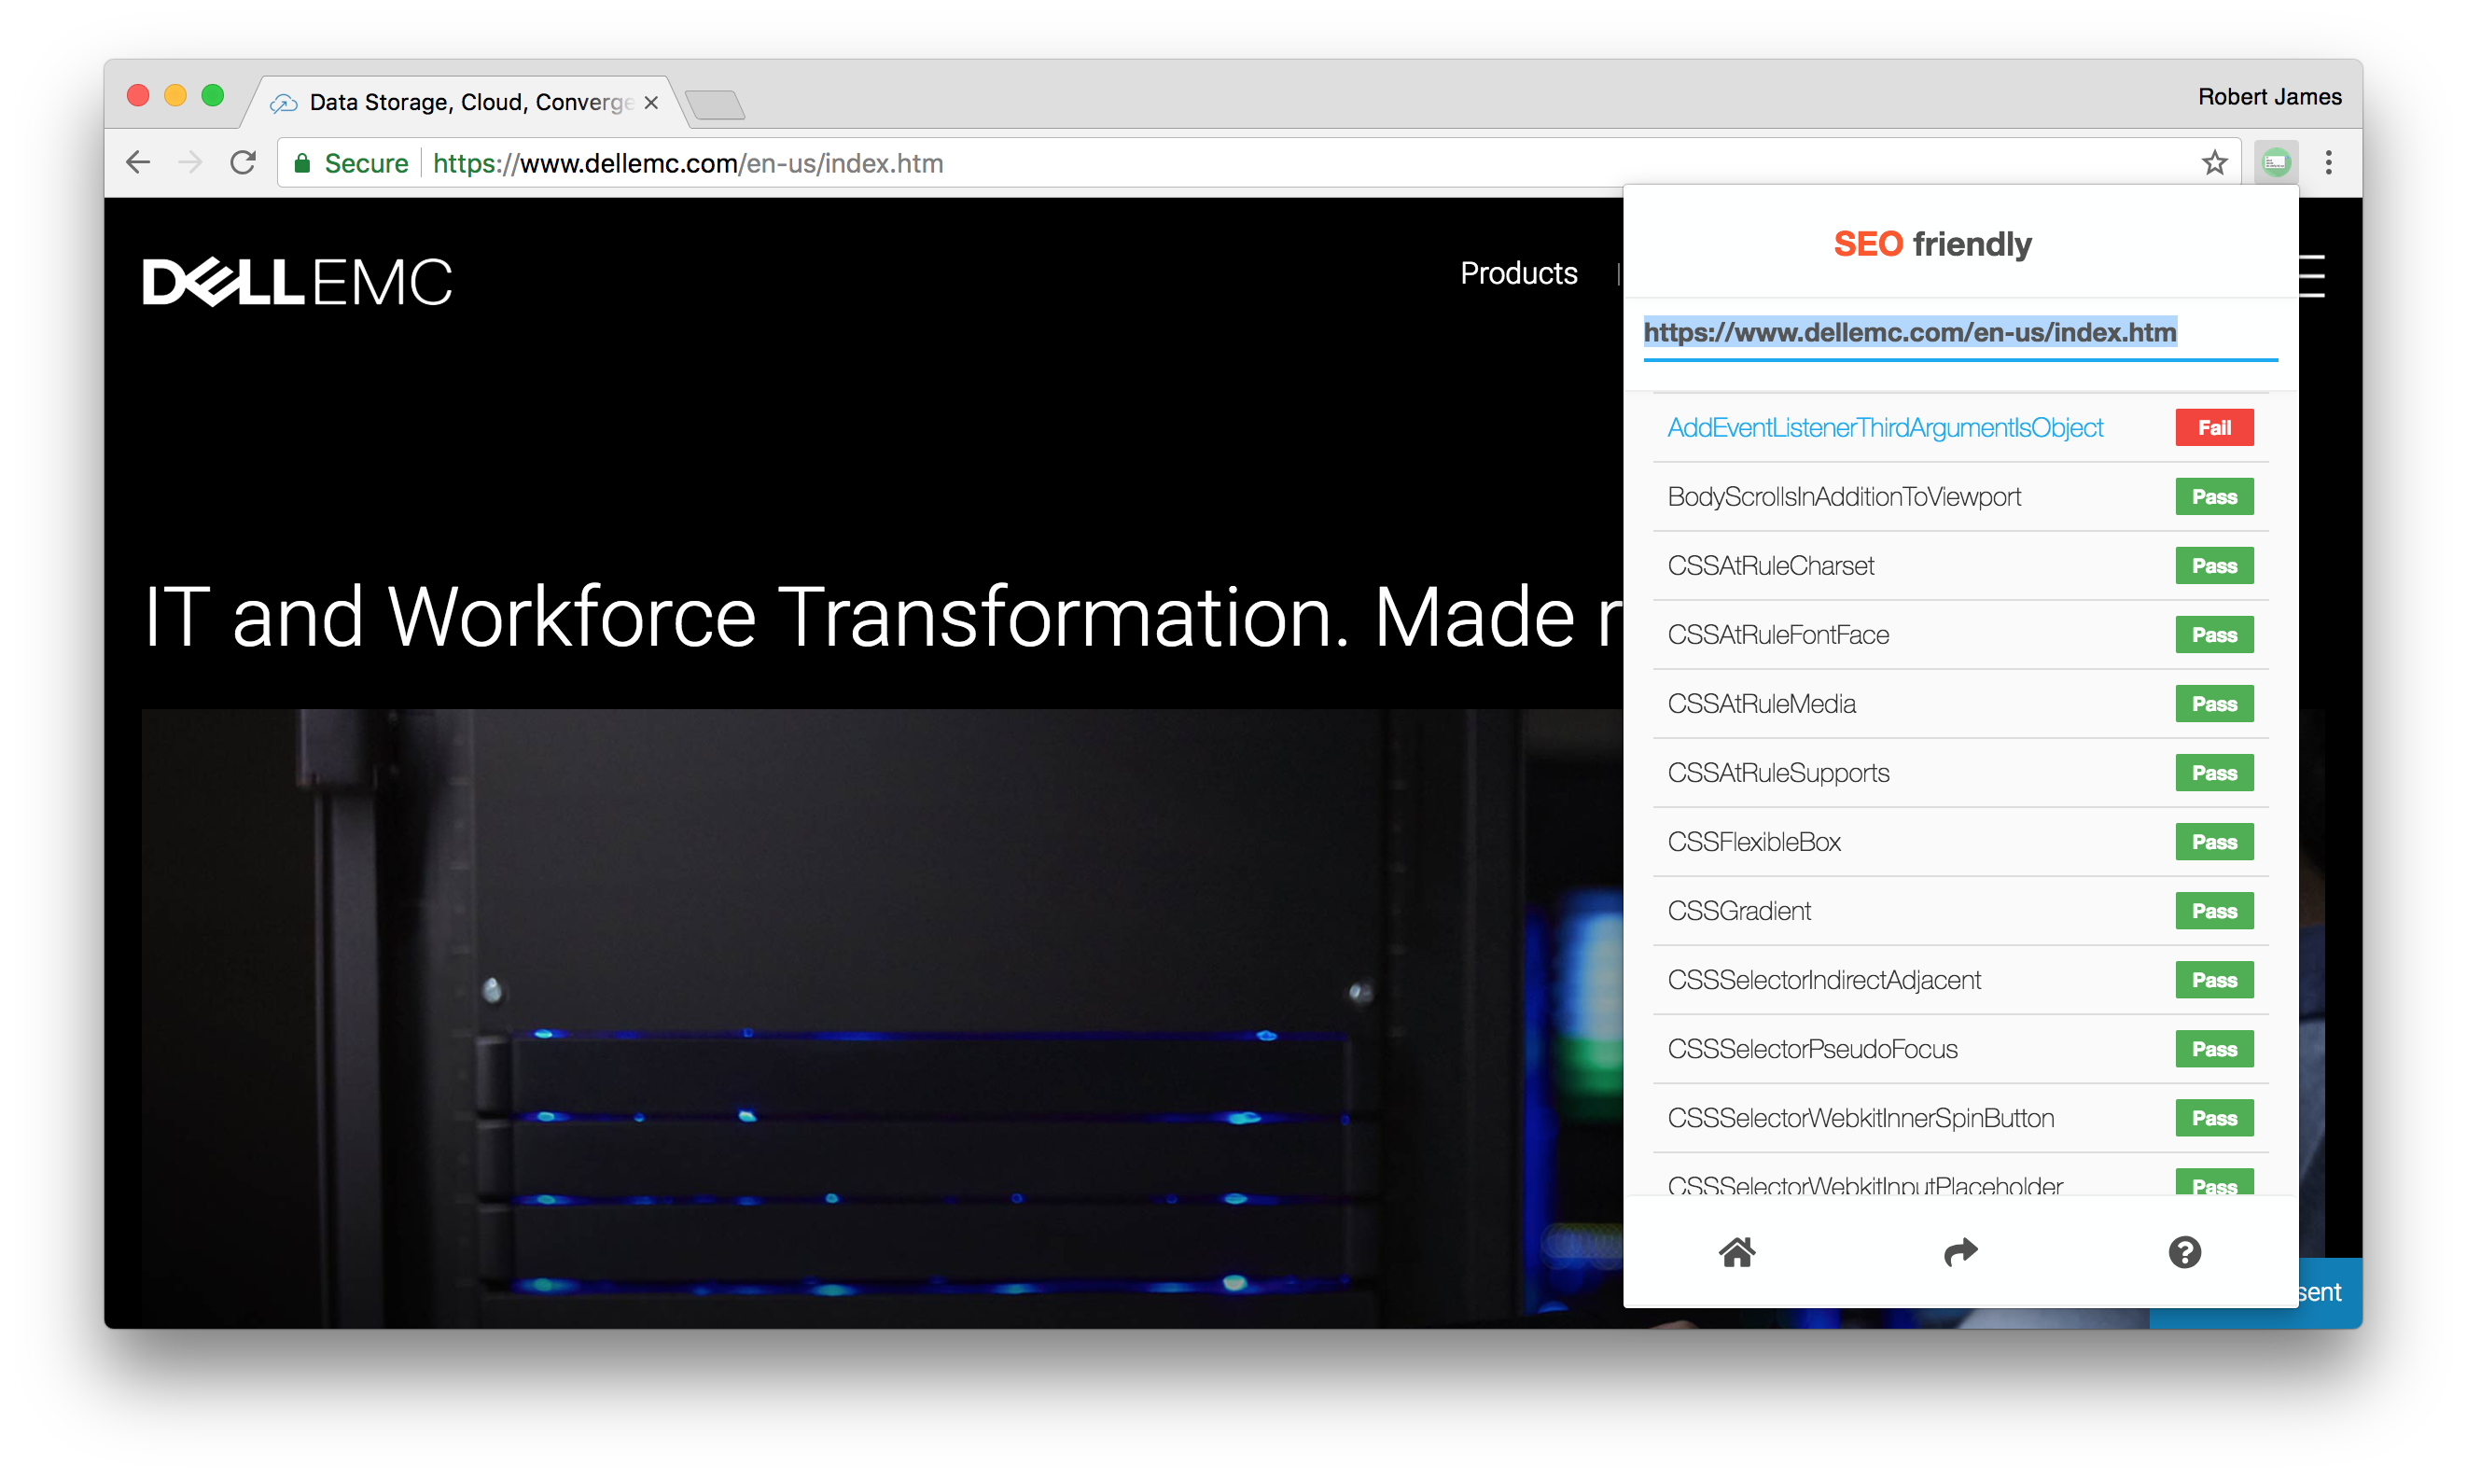Close the Data Storage browser tab
Image resolution: width=2467 pixels, height=1478 pixels.
pyautogui.click(x=651, y=103)
